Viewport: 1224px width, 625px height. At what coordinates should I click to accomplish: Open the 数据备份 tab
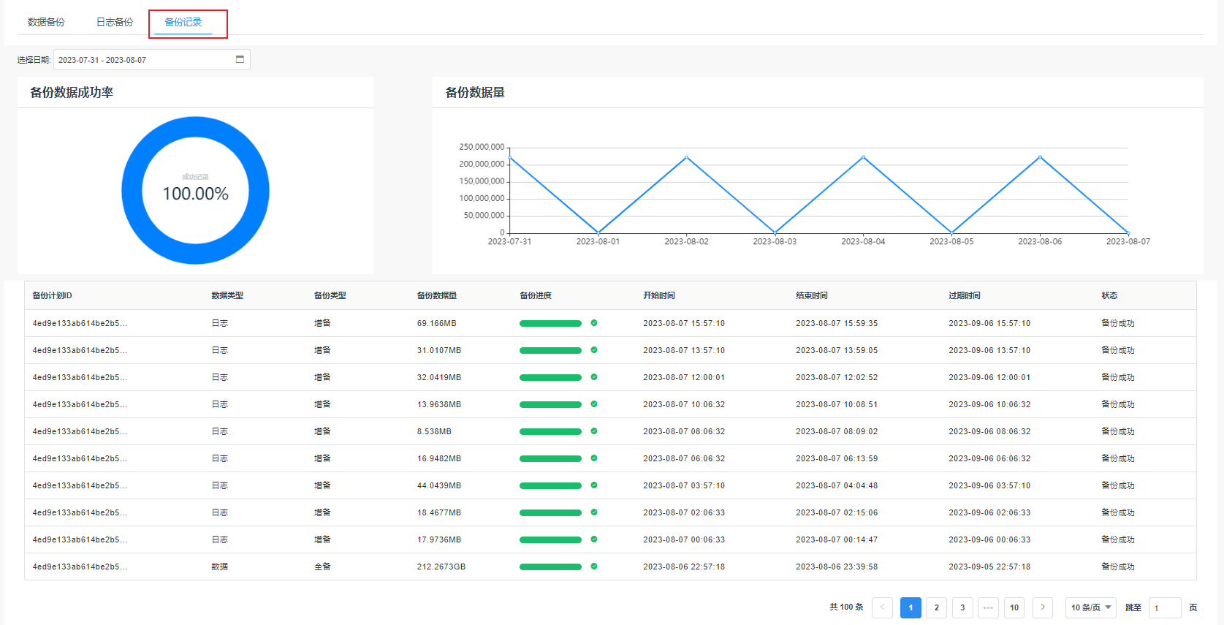pos(46,22)
